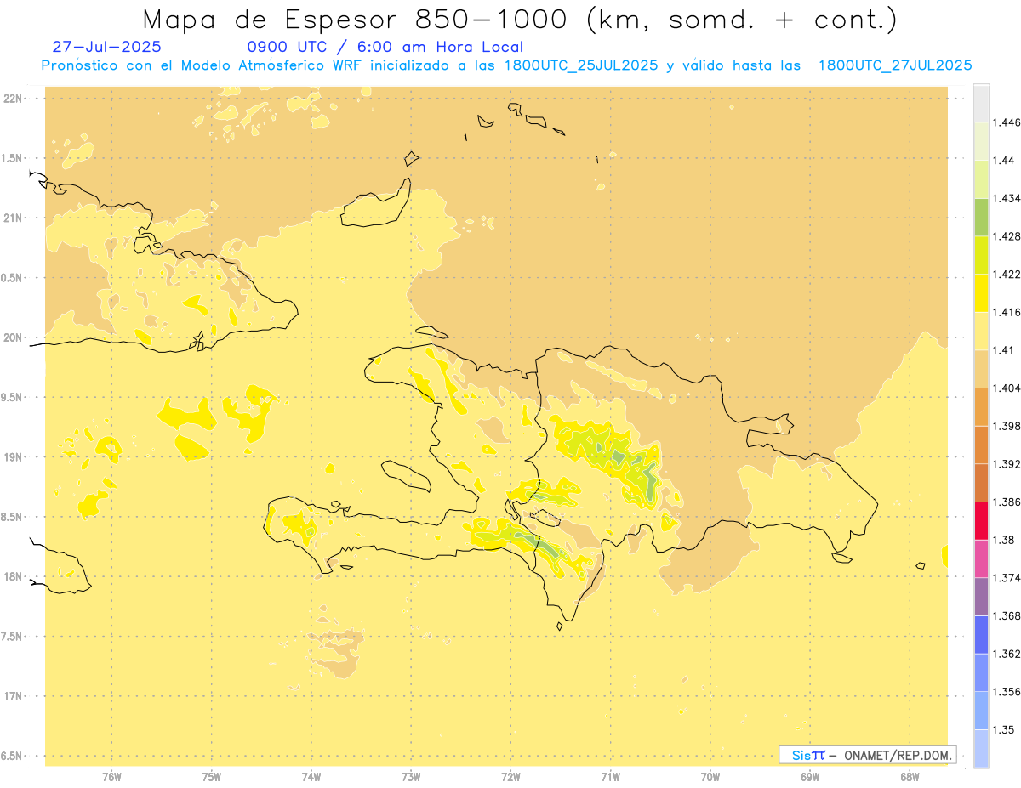
Task: Pick the pale swatch between 1.44 and 1.446
Action: click(981, 141)
